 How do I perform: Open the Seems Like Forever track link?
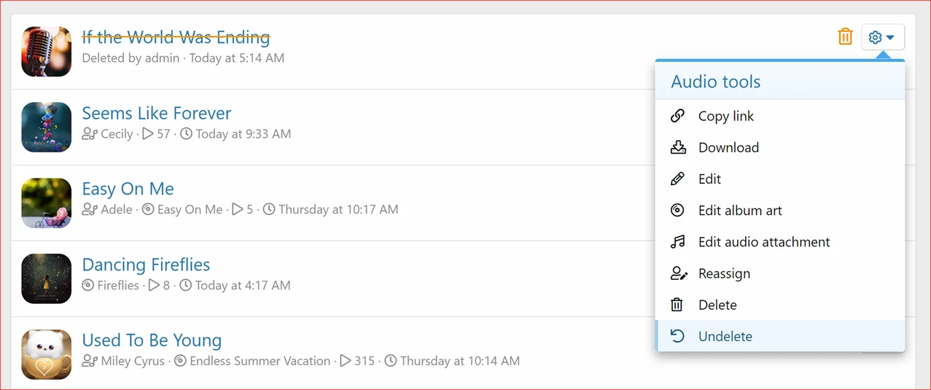(156, 113)
